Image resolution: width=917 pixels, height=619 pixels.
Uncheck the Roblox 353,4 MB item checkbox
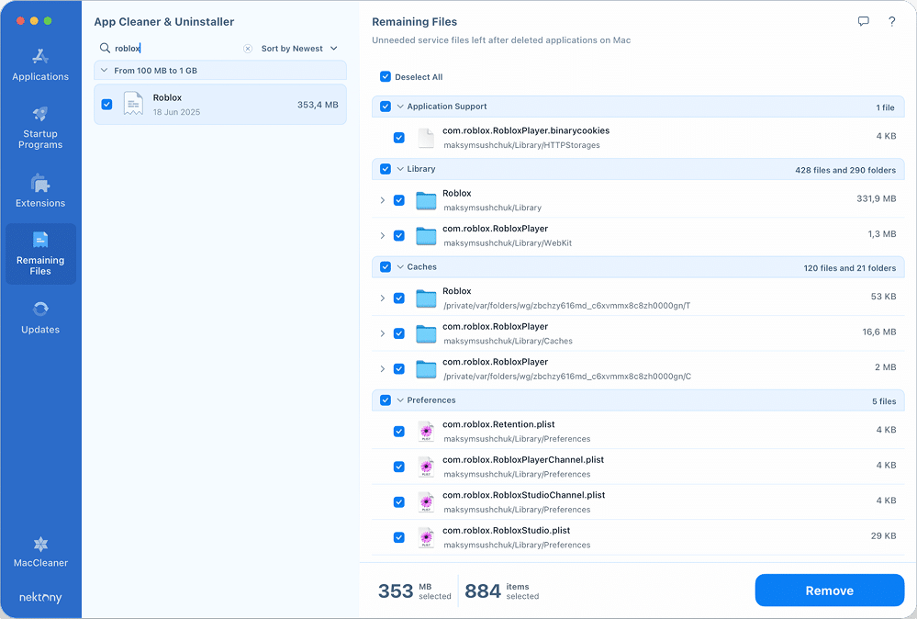tap(106, 104)
